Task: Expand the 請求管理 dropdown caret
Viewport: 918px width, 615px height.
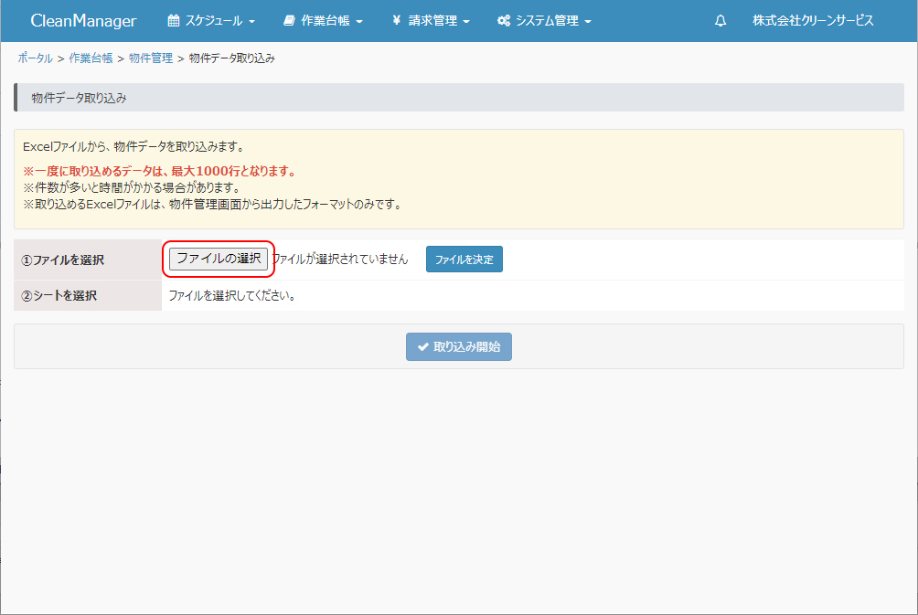Action: 466,22
